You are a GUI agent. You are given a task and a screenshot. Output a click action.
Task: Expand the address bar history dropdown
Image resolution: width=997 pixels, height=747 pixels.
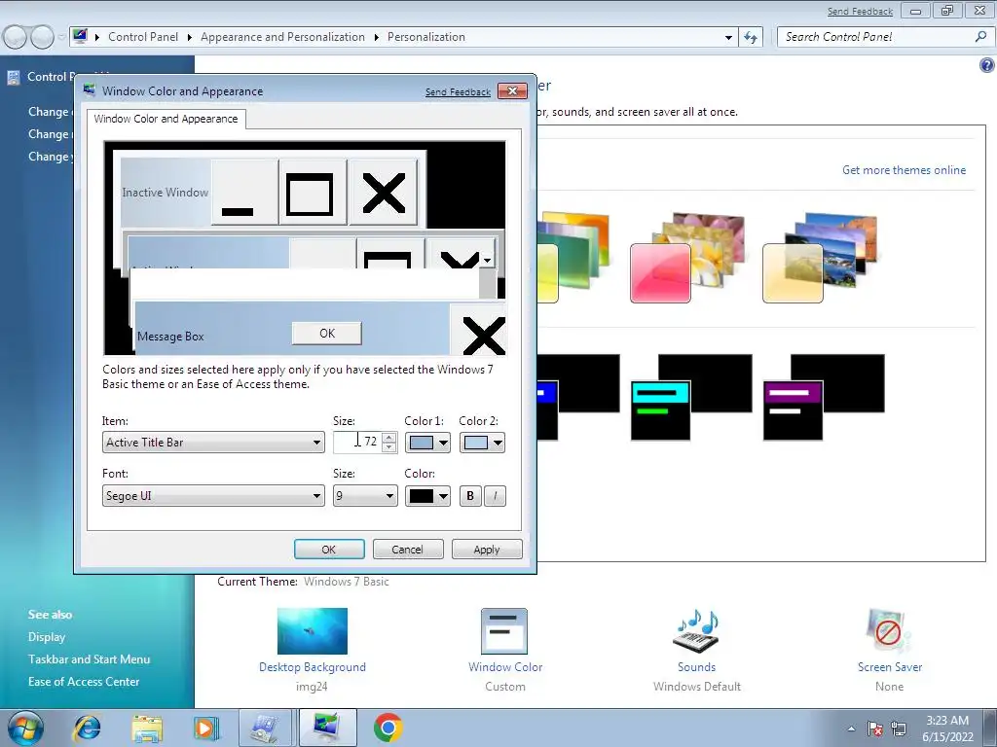728,38
